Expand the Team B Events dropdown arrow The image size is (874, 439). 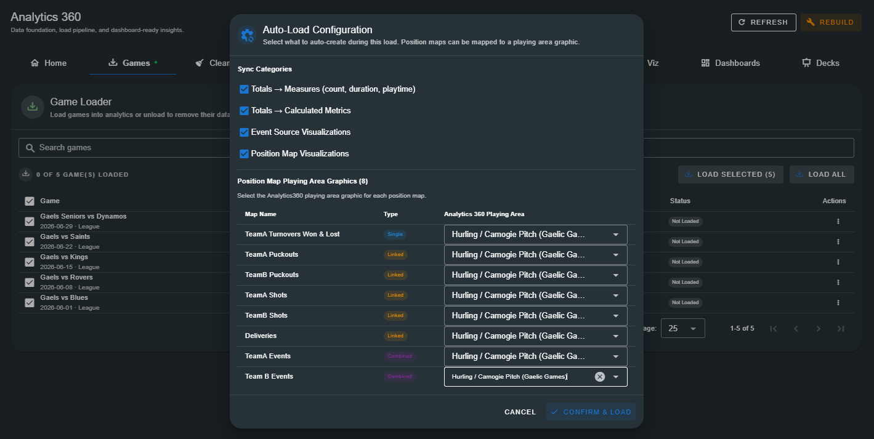point(615,377)
